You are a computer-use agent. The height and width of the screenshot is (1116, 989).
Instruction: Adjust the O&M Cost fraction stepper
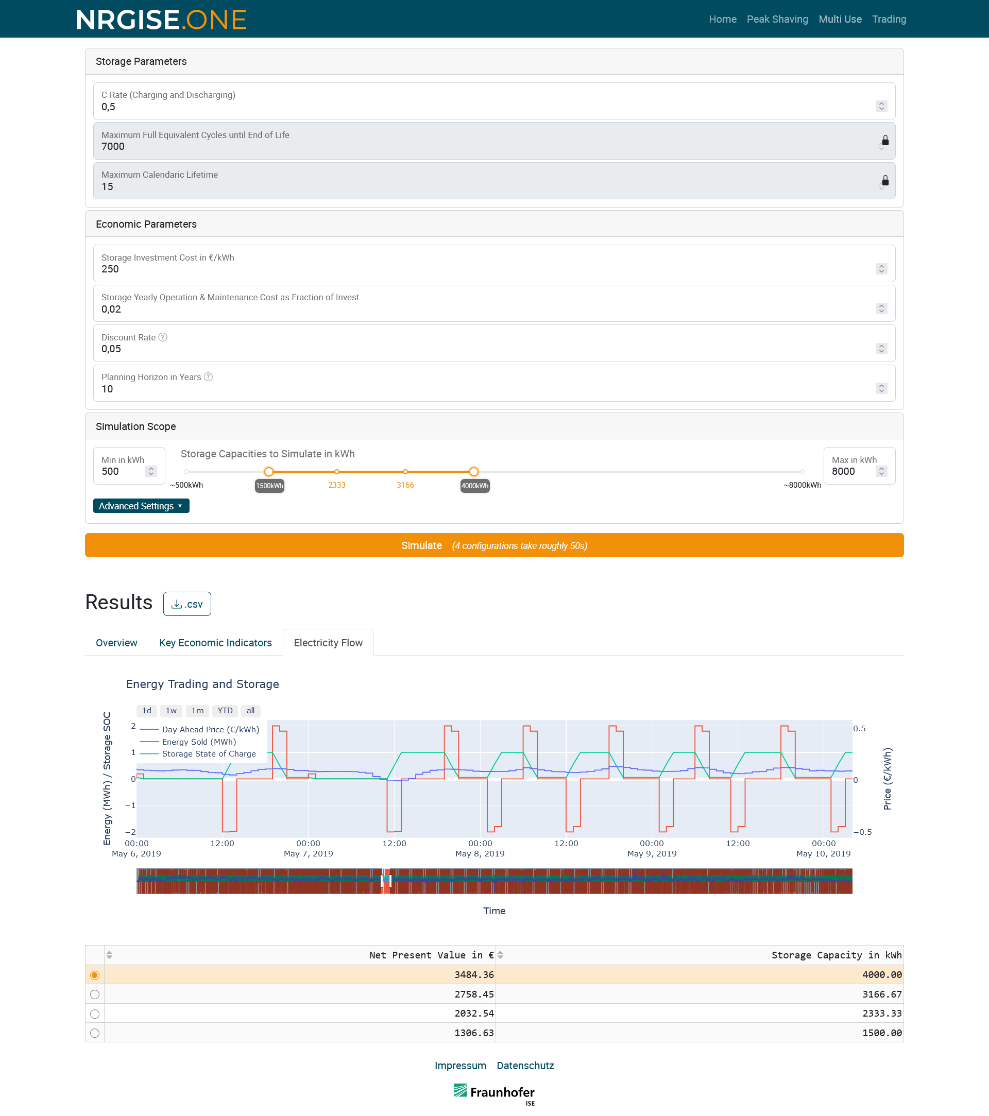pos(881,308)
